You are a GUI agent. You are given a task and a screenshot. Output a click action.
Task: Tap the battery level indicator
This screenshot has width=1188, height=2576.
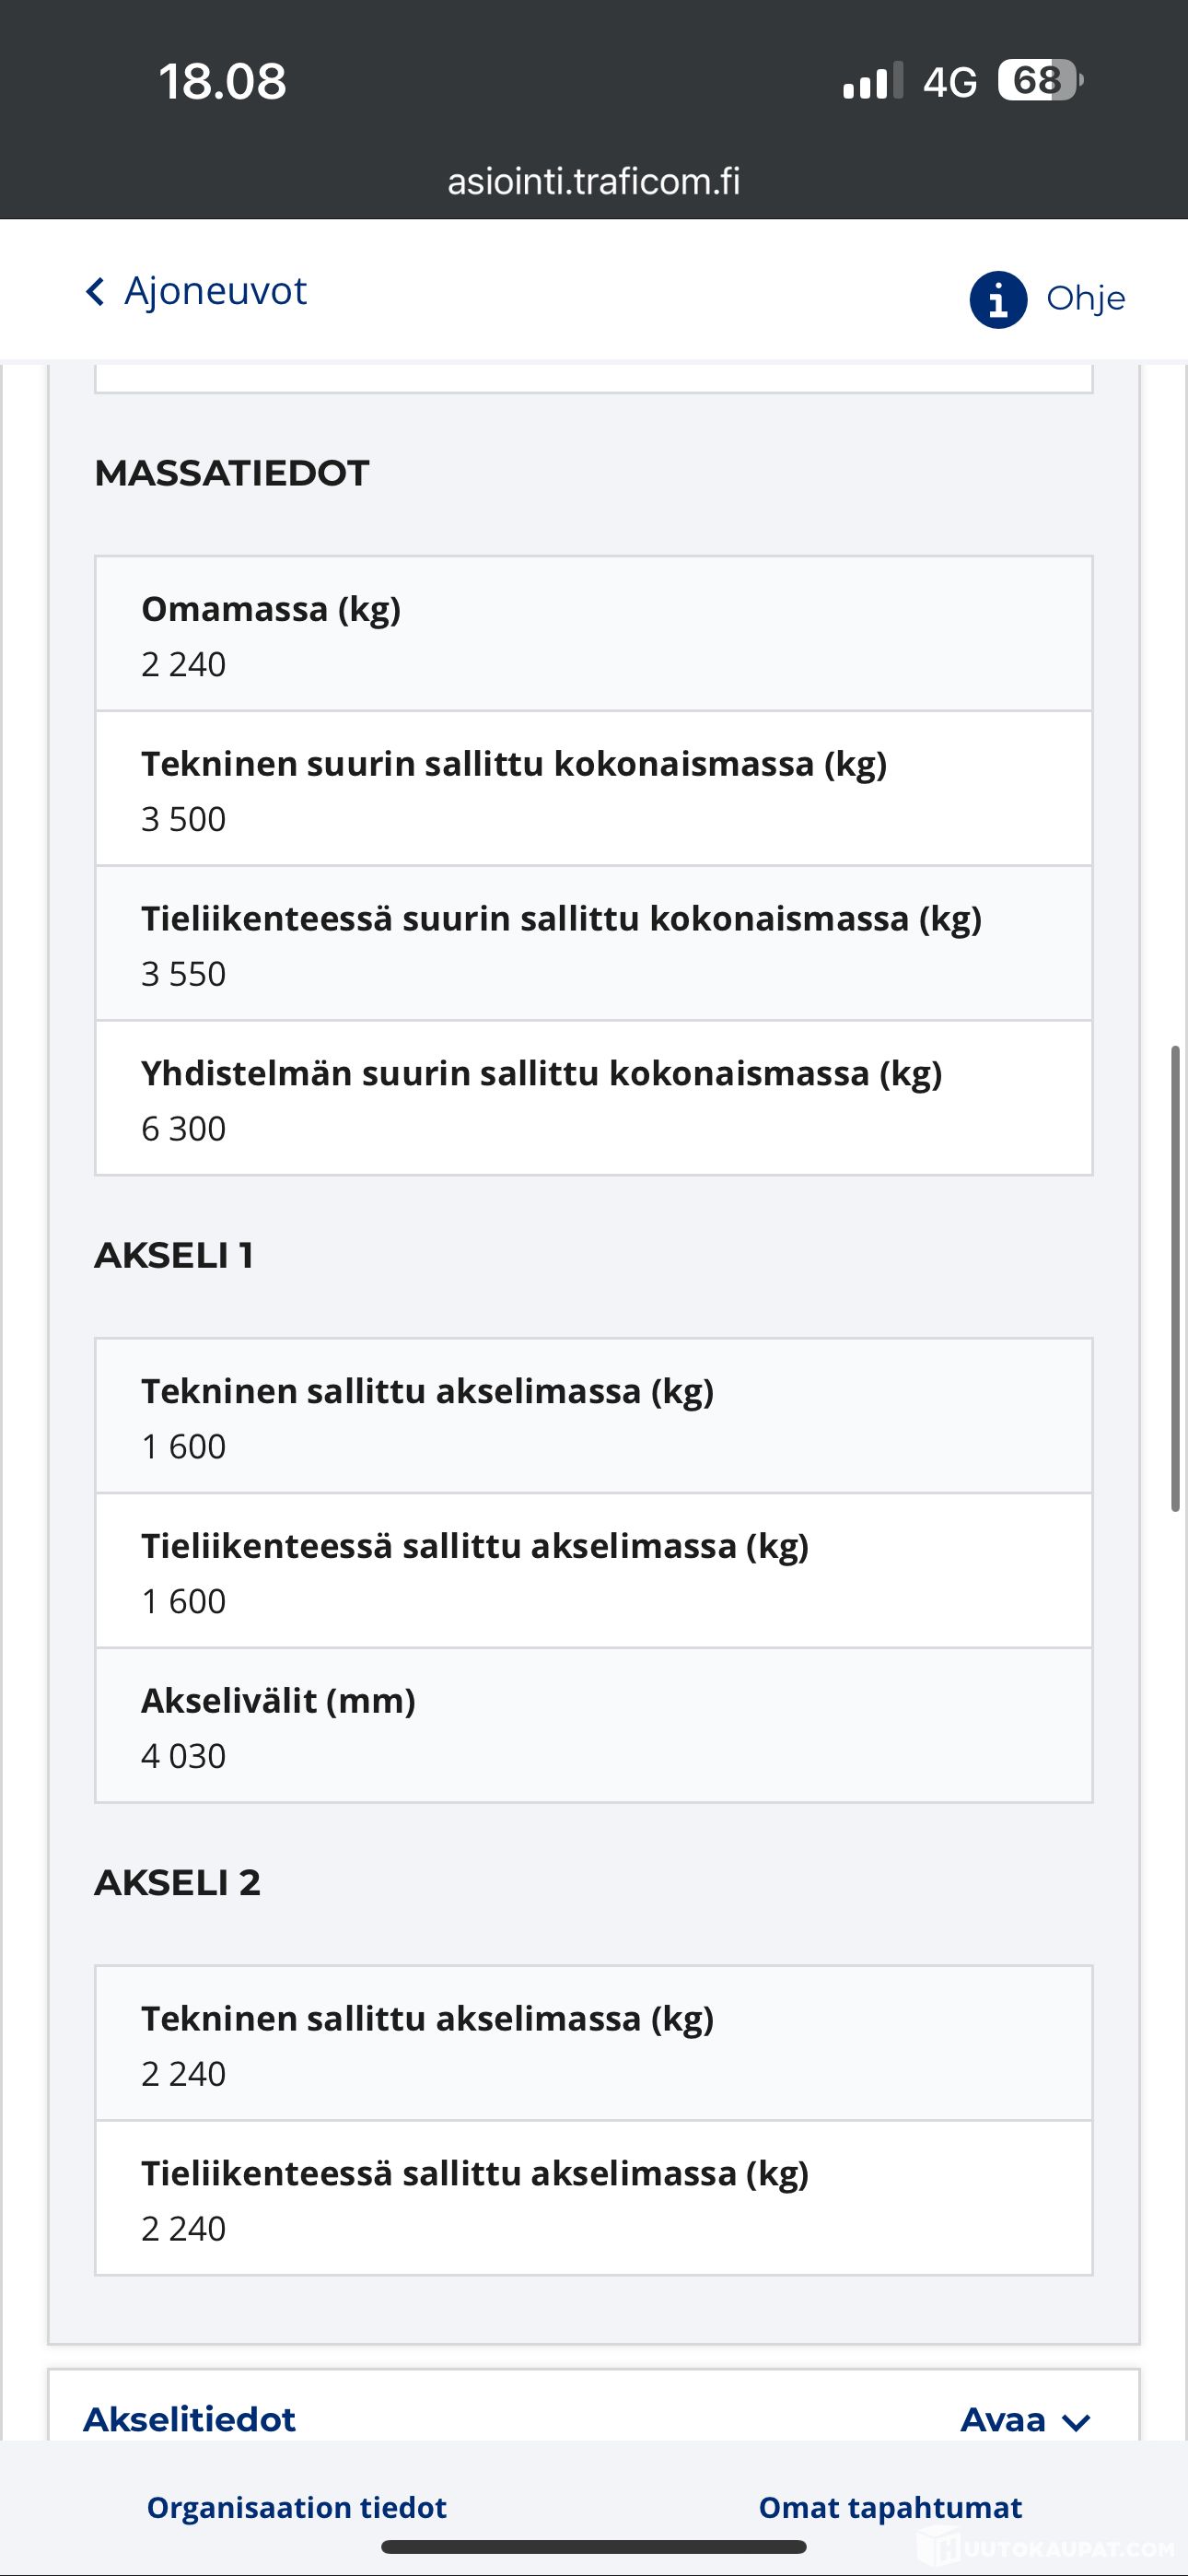tap(1040, 81)
